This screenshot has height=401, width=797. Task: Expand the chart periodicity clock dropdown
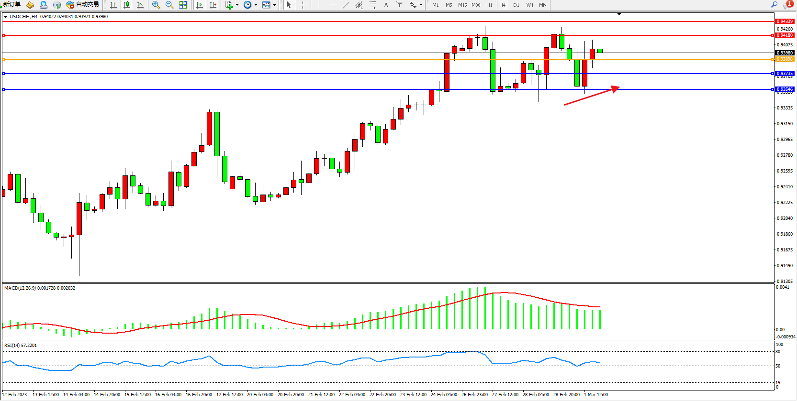coord(256,5)
